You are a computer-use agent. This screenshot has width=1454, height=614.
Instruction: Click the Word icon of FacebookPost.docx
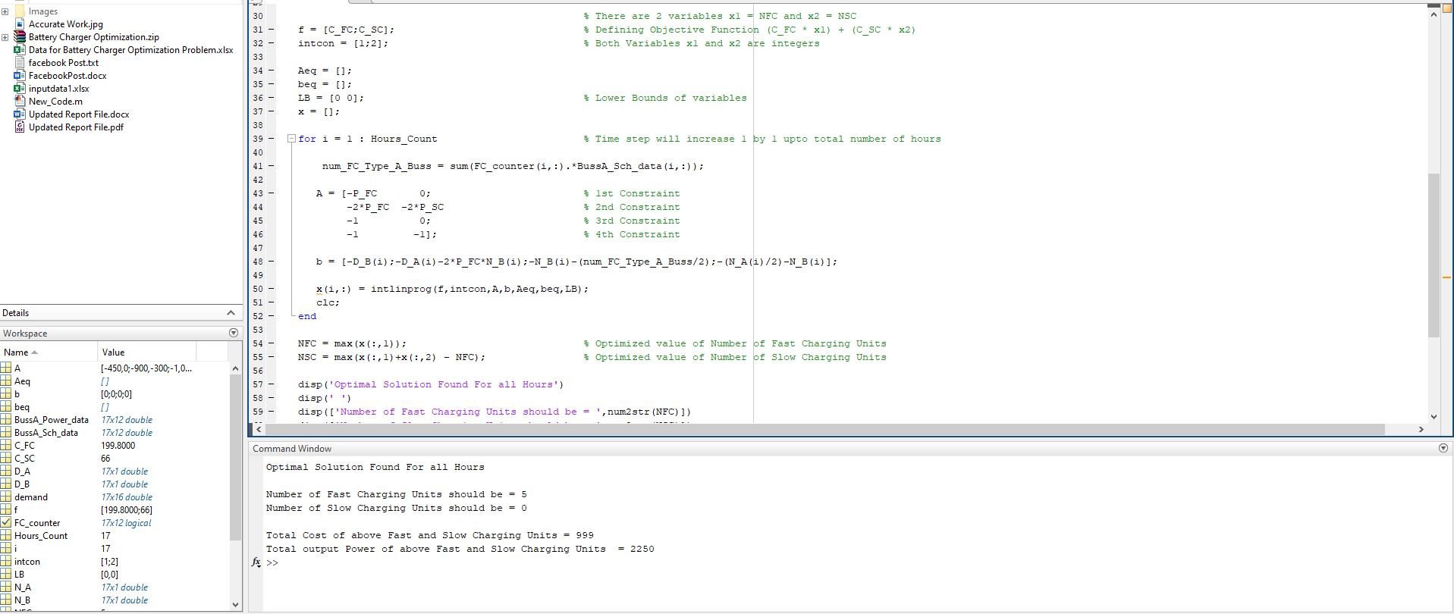pyautogui.click(x=20, y=76)
